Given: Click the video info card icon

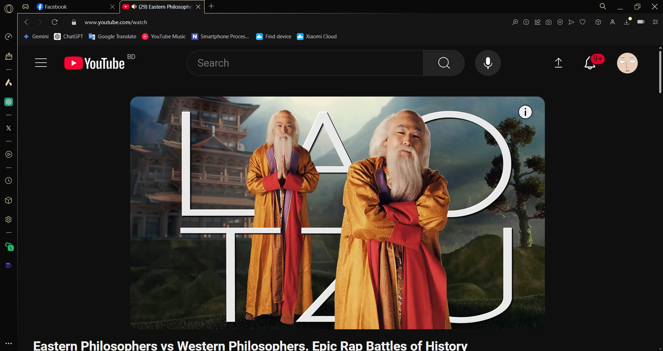Looking at the screenshot, I should coord(525,112).
